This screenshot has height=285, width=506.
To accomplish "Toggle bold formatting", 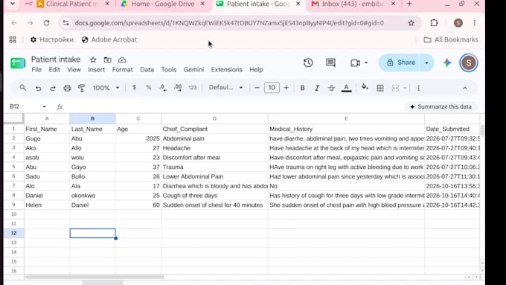I will pos(302,88).
